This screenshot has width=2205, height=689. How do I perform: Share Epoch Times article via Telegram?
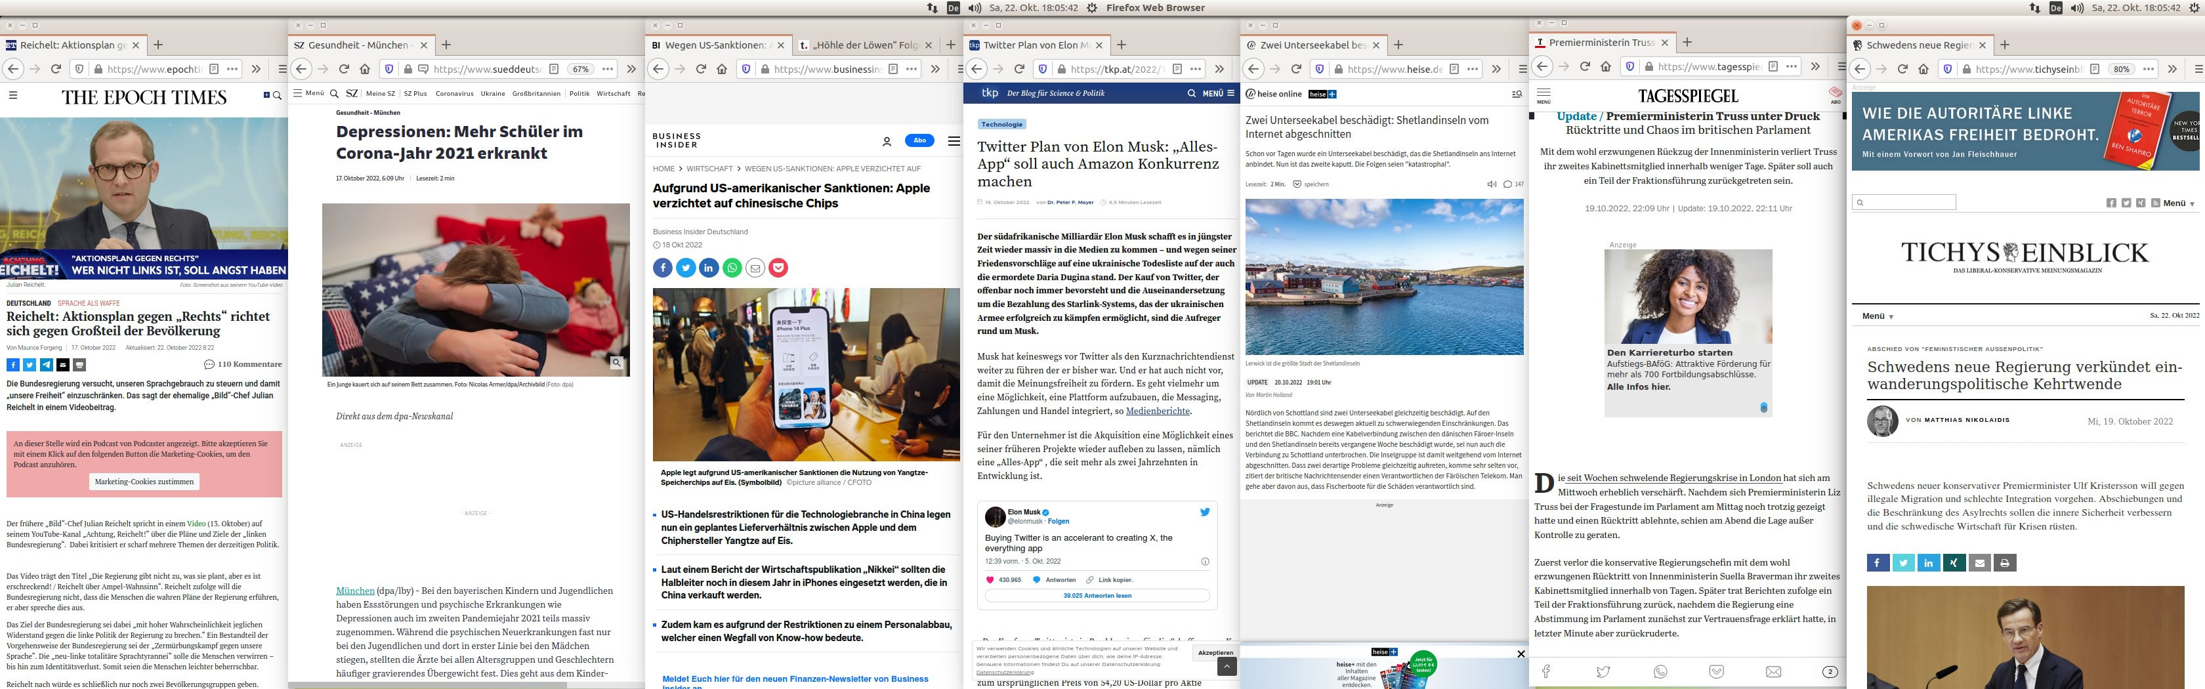(46, 365)
